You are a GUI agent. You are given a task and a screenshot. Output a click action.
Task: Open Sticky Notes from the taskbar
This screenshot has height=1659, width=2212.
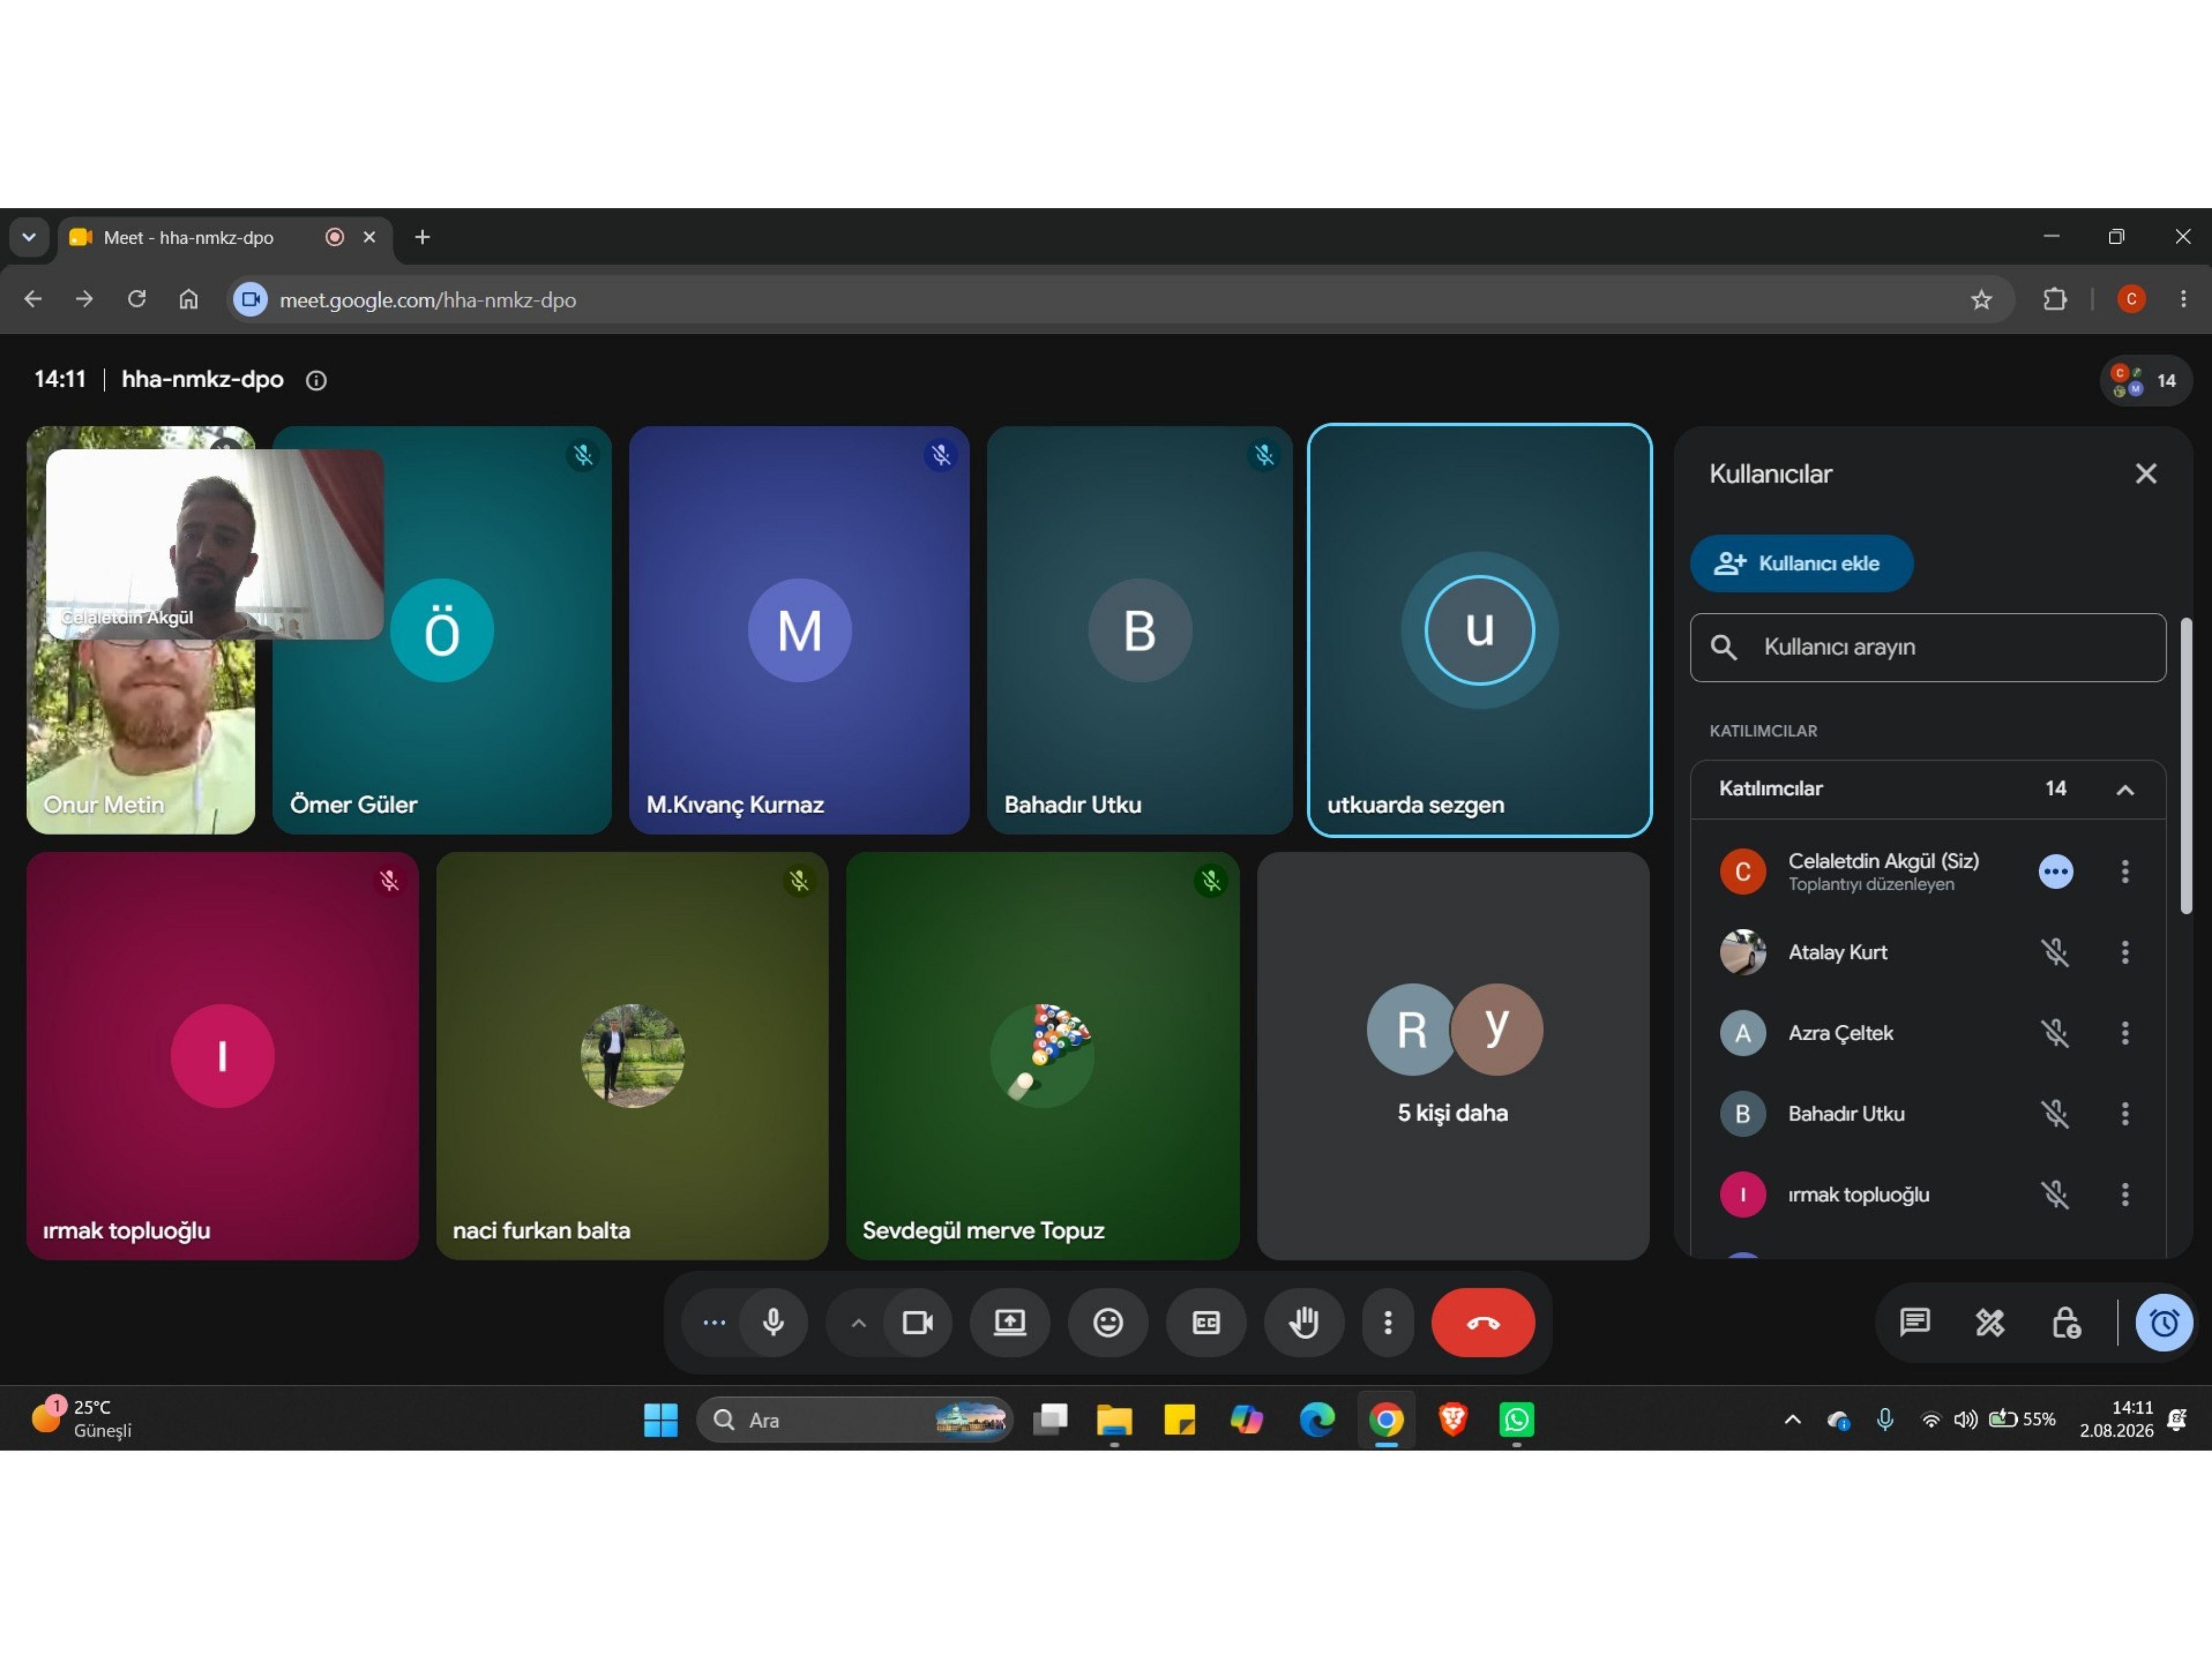point(1180,1419)
